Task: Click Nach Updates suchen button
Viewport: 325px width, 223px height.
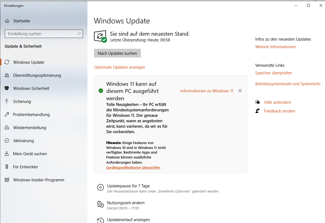Action: click(x=117, y=53)
